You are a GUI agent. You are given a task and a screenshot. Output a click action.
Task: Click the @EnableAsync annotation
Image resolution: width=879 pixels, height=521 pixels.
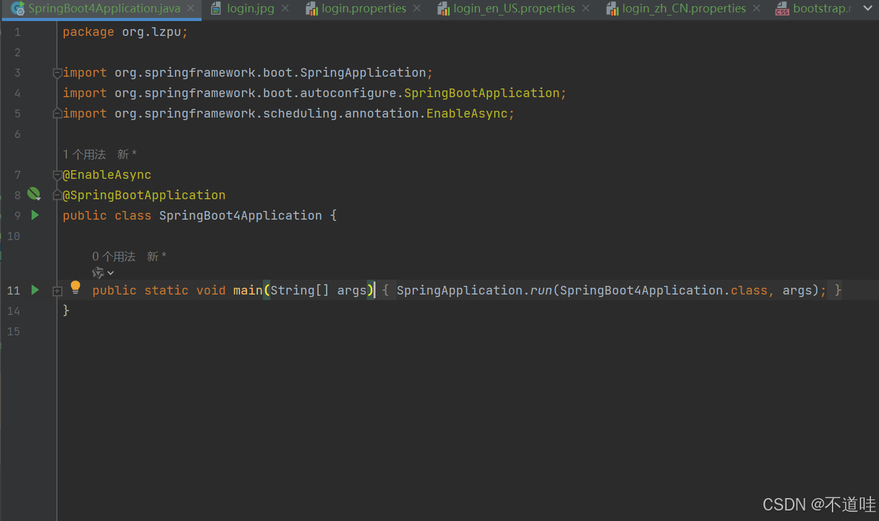pos(107,174)
